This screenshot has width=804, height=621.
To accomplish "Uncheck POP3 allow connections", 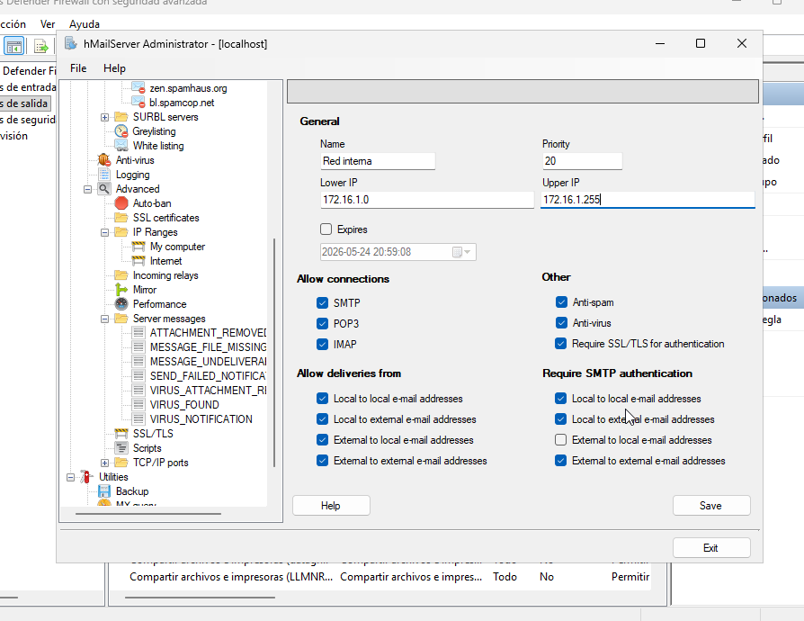I will pos(322,323).
